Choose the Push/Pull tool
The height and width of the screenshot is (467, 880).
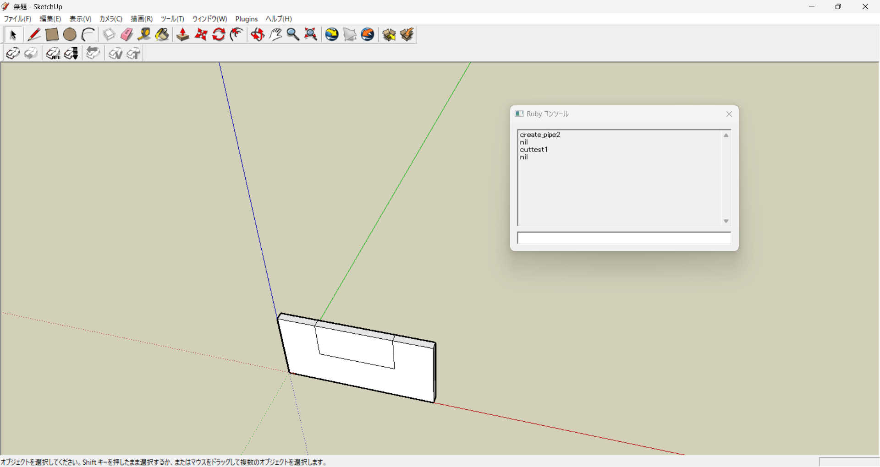coord(183,35)
